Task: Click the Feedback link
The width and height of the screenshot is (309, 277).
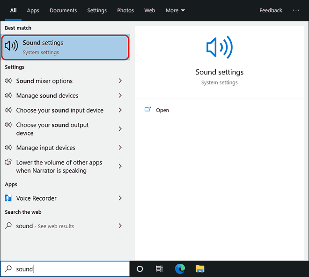Action: point(271,10)
